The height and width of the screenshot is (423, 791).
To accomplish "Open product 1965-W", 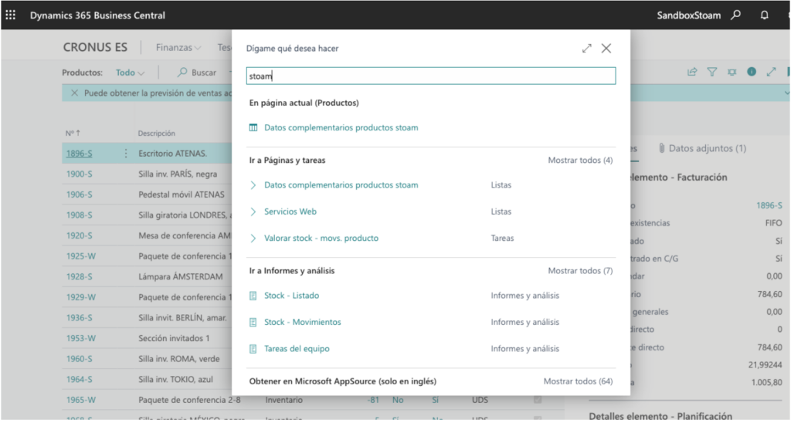I will (x=80, y=401).
